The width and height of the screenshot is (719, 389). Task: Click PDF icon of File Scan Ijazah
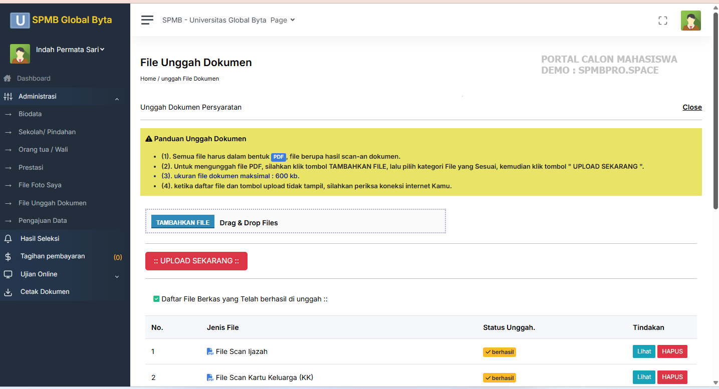tap(210, 352)
